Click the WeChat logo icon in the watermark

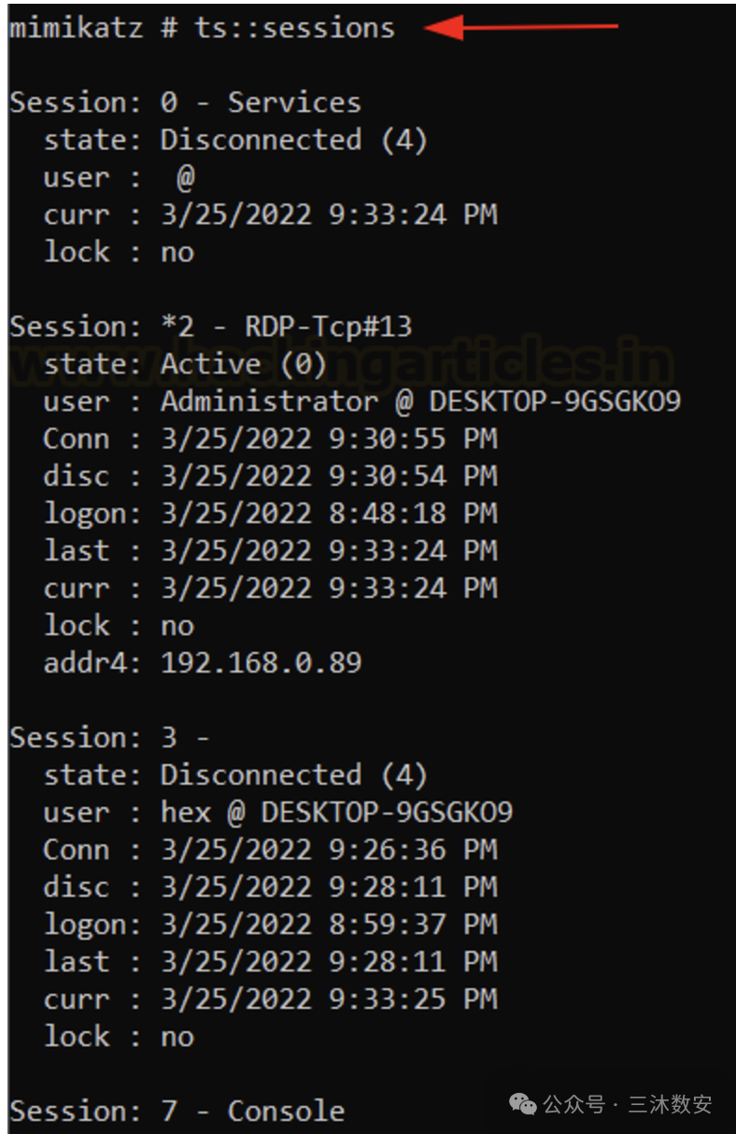click(x=523, y=1105)
